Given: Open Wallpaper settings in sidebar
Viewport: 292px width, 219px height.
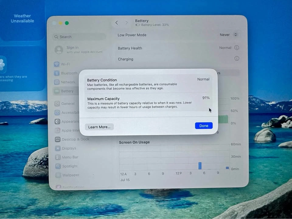Looking at the screenshot, I should [68, 175].
